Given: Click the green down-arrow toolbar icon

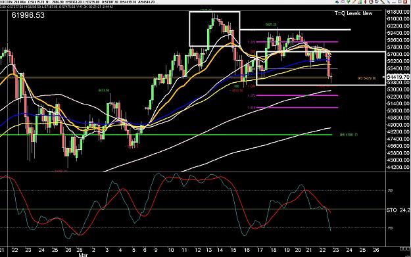Looking at the screenshot, I should click(x=349, y=2).
